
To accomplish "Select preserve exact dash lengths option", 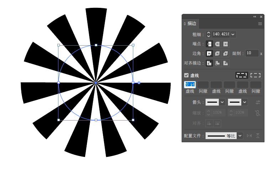I will pyautogui.click(x=241, y=75).
